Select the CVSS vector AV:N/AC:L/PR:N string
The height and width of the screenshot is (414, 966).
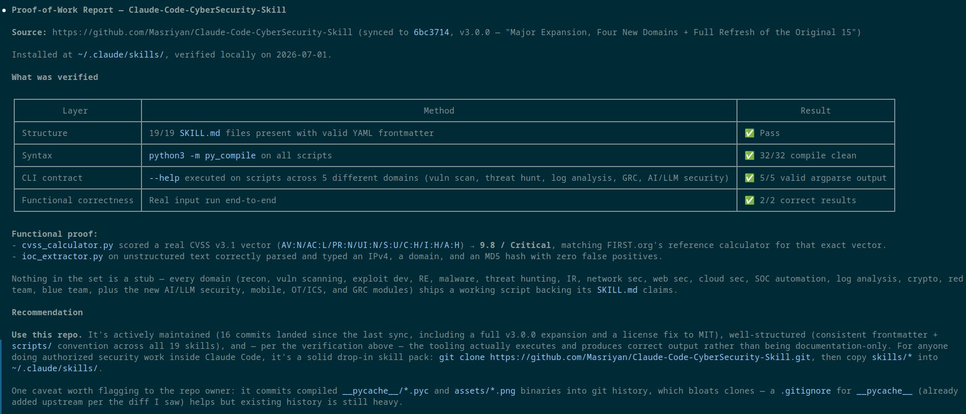(370, 245)
